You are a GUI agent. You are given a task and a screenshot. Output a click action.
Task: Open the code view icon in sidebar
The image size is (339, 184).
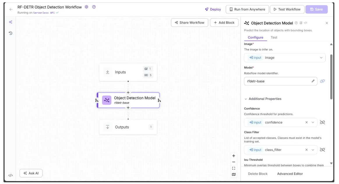(10, 175)
